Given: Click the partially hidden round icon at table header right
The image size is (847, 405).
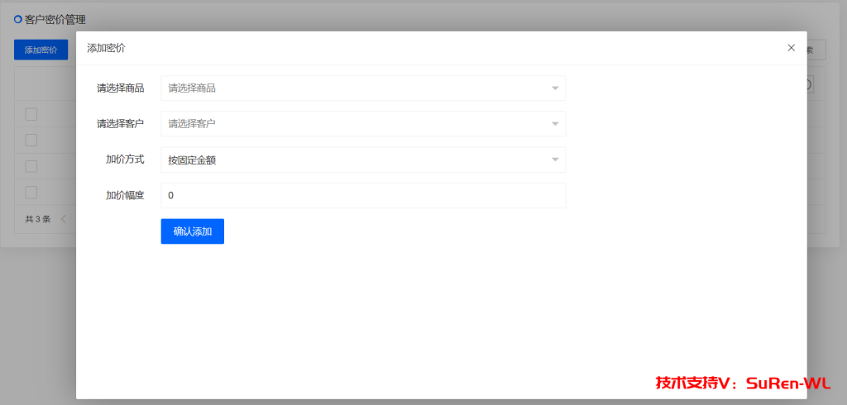Looking at the screenshot, I should [811, 85].
